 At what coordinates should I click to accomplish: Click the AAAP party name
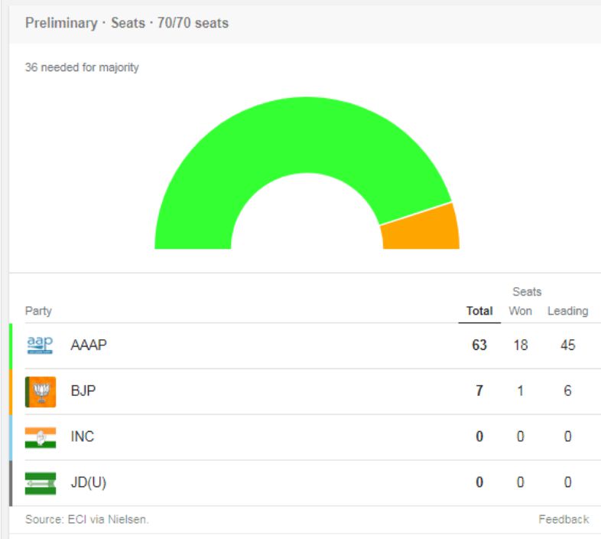(89, 345)
